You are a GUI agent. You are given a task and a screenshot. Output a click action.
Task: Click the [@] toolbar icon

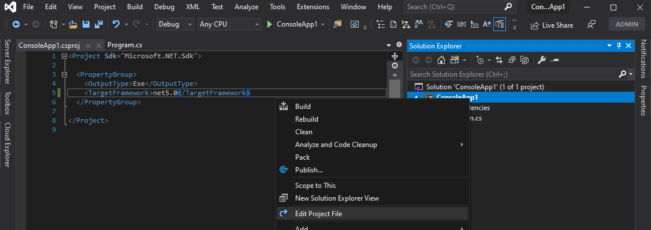[462, 24]
